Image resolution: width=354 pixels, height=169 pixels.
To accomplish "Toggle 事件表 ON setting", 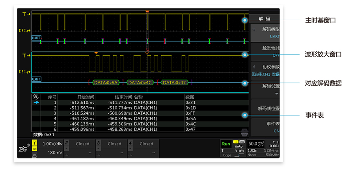I will click(x=265, y=127).
